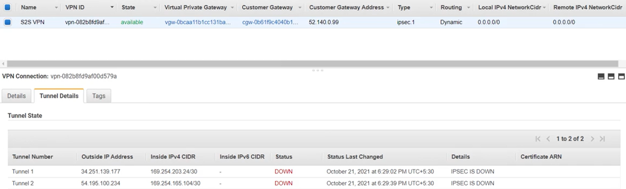The width and height of the screenshot is (626, 189).
Task: Open the VPN ID column dropdown arrow
Action: click(112, 8)
